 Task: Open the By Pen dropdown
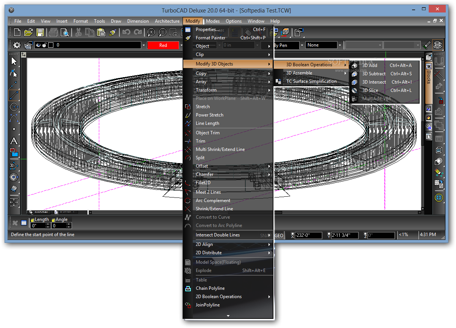coord(302,45)
